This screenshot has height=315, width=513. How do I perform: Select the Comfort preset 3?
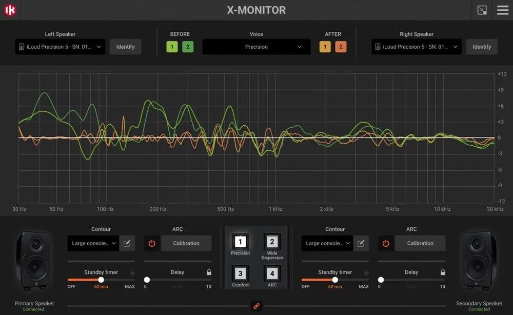point(240,274)
